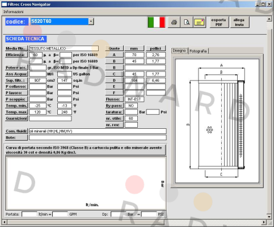Click the Guarnizioni label button
The width and height of the screenshot is (274, 227).
tap(16, 119)
